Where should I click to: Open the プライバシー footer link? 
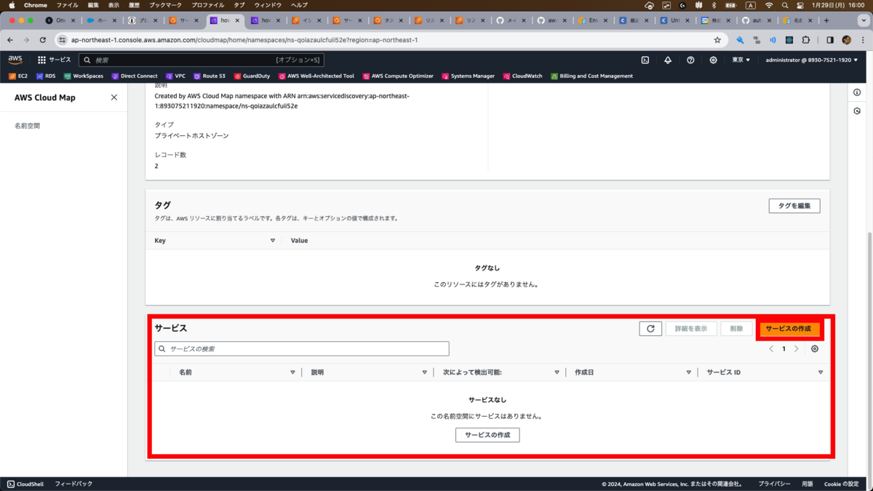point(774,484)
